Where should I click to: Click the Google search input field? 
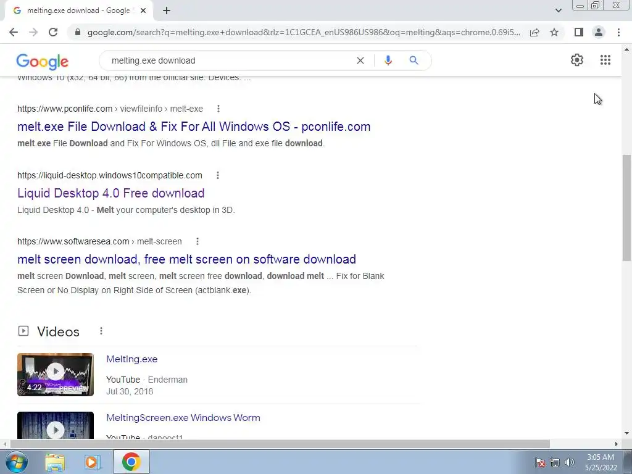tap(230, 60)
